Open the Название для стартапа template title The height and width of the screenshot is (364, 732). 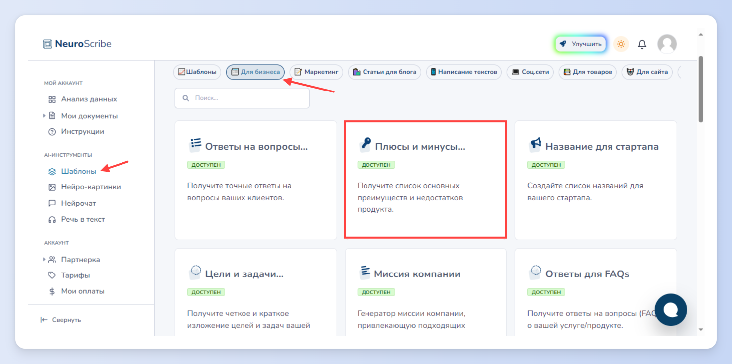(x=602, y=147)
